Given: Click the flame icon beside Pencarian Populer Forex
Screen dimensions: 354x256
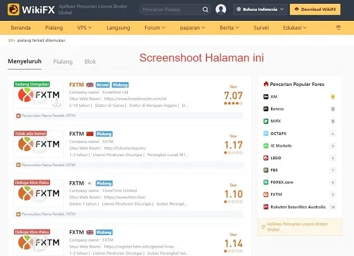Looking at the screenshot, I should click(x=266, y=84).
